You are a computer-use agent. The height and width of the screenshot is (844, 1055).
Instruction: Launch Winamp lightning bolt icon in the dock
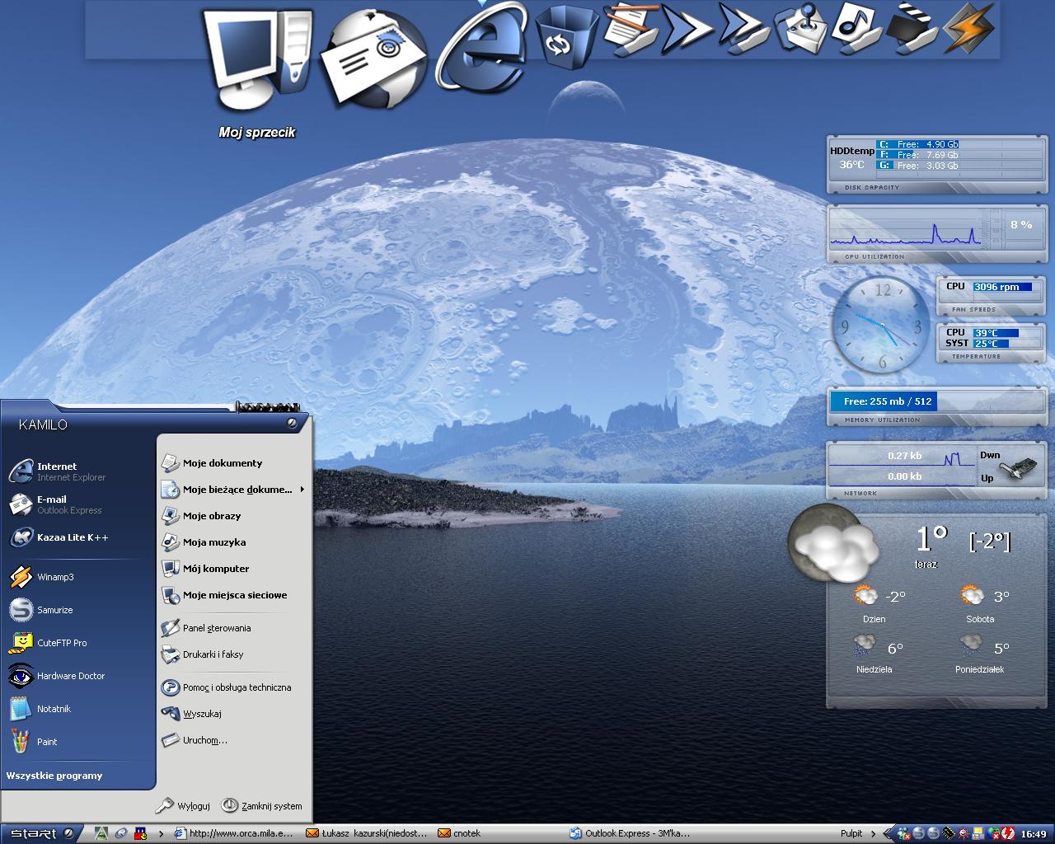pyautogui.click(x=969, y=28)
